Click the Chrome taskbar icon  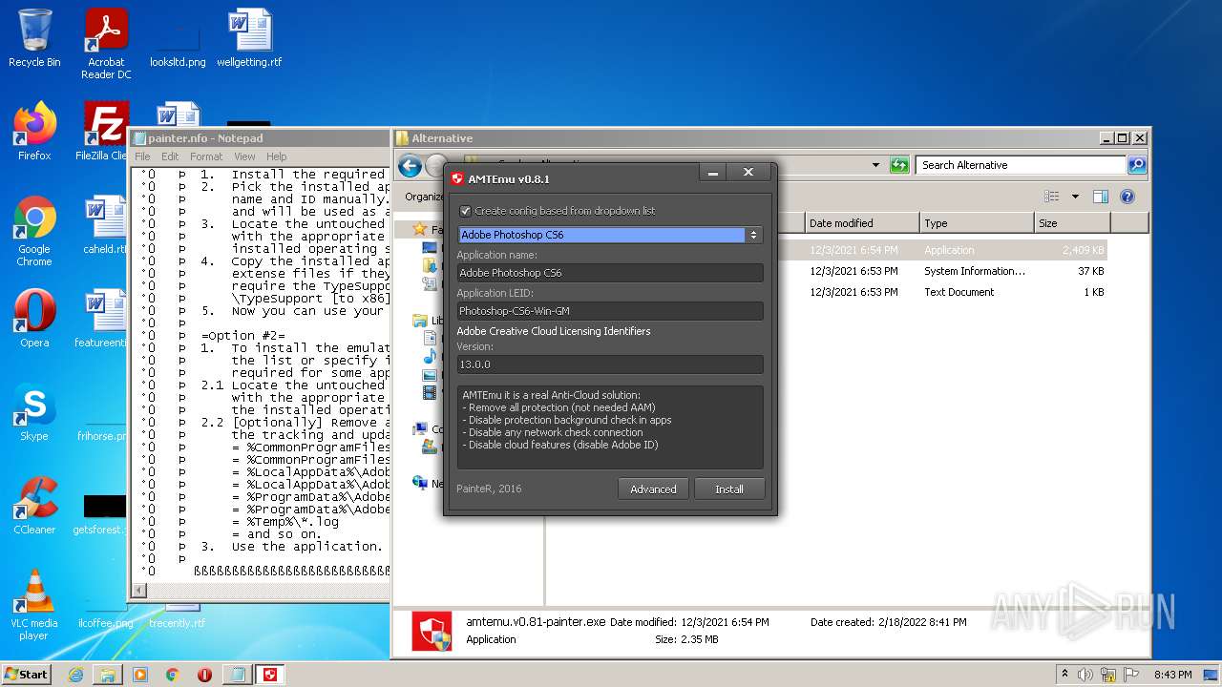tap(173, 675)
